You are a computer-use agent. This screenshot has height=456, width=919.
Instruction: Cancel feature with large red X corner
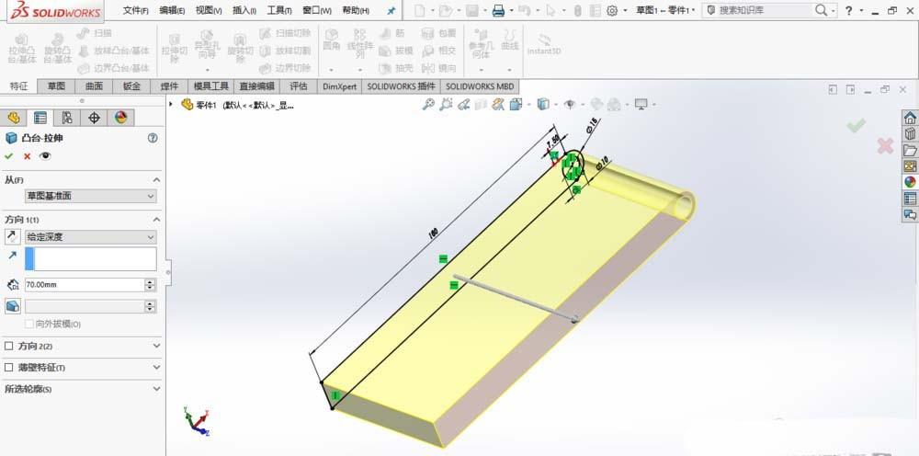(x=885, y=146)
